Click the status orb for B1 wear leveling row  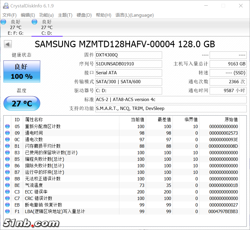[7, 146]
